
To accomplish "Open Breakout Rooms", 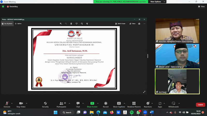I will 134,105.
